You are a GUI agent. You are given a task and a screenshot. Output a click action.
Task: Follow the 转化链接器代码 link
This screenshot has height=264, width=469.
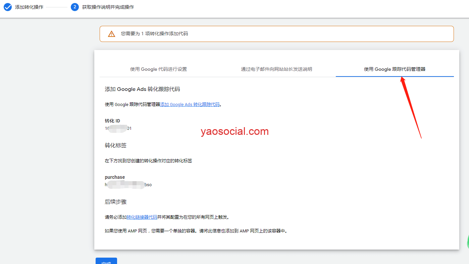(x=142, y=217)
